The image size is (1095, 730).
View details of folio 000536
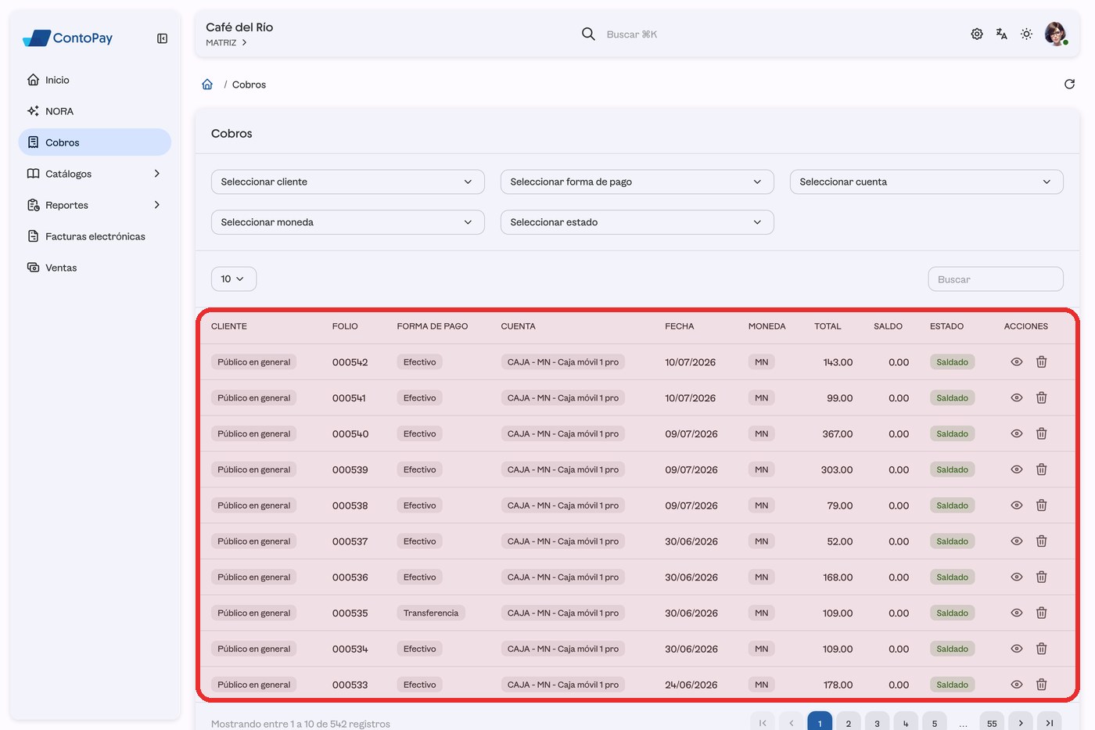point(1017,577)
